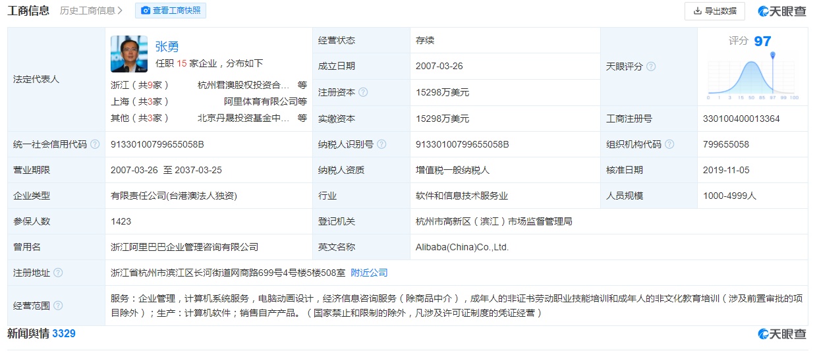
Task: Click the chevron after 历史工商信息
Action: [x=120, y=11]
